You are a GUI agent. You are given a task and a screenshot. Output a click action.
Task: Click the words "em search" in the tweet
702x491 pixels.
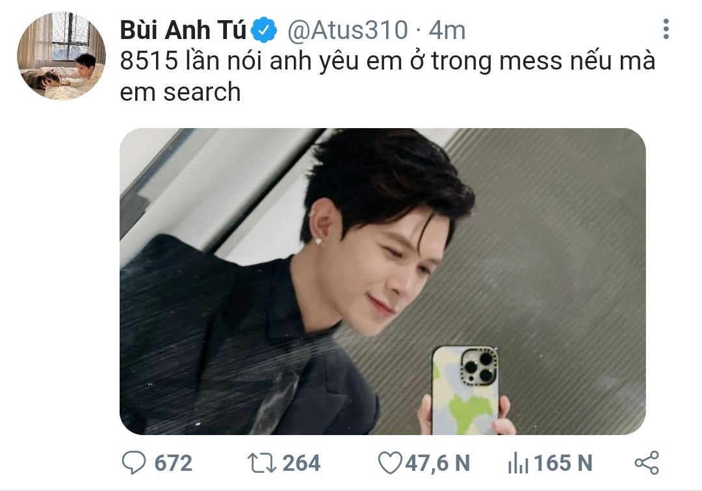181,92
